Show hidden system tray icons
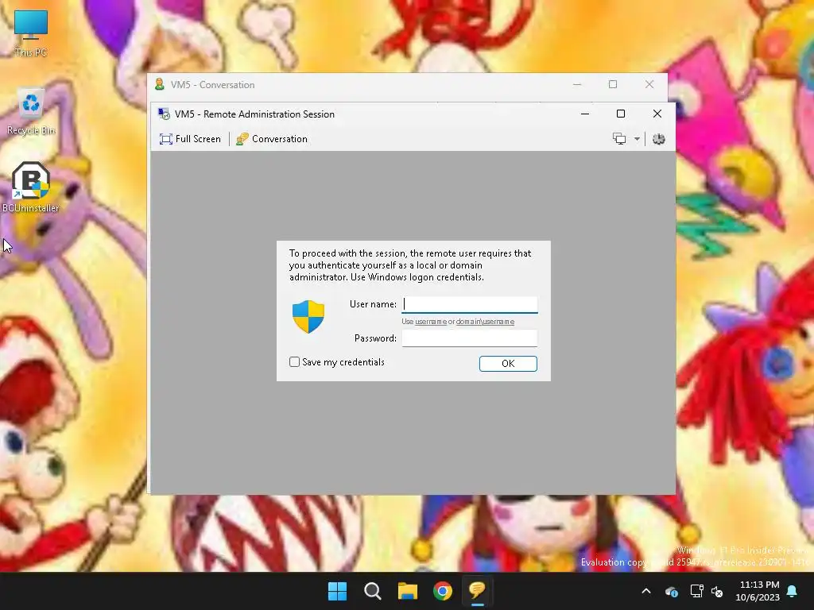 coord(646,591)
